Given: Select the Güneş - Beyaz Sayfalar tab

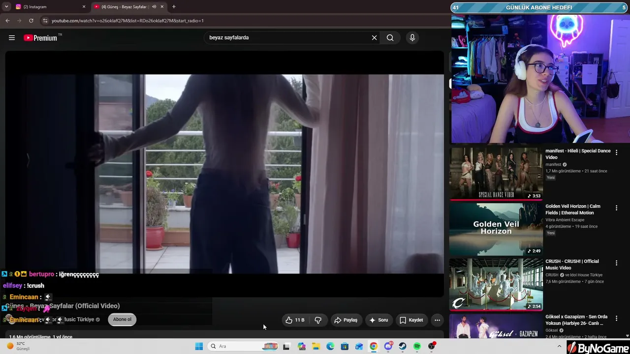Looking at the screenshot, I should pos(129,7).
